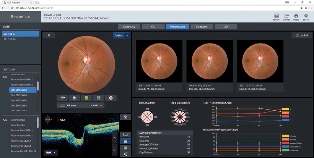The image size is (314, 158).
Task: Click yellow S legend in TSNIT graph
Action: [x=286, y=109]
